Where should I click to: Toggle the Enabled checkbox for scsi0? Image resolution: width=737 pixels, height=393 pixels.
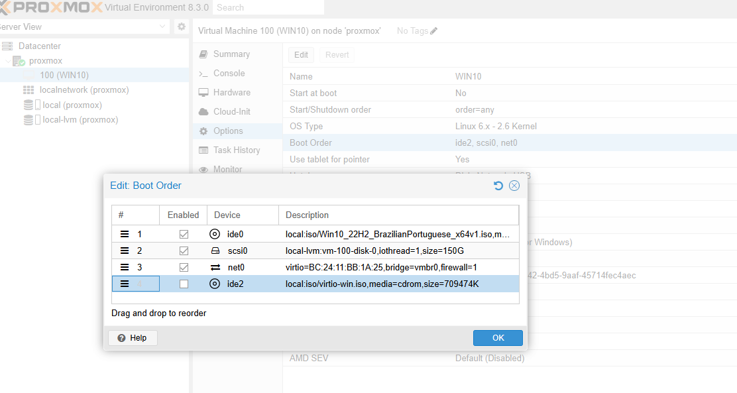tap(184, 251)
